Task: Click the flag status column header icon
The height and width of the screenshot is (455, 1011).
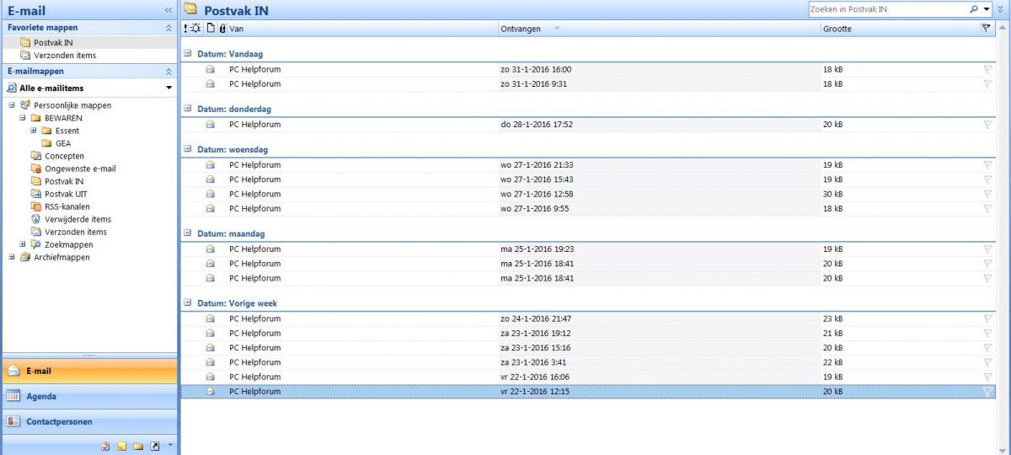Action: pyautogui.click(x=987, y=29)
